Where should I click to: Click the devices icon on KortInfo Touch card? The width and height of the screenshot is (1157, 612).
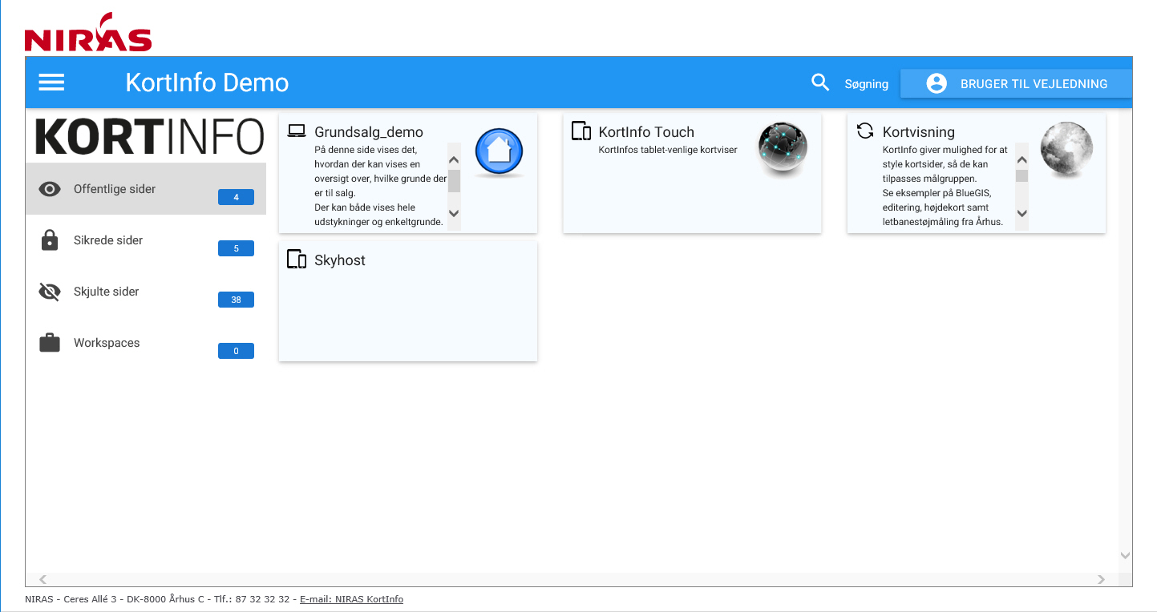(x=581, y=131)
